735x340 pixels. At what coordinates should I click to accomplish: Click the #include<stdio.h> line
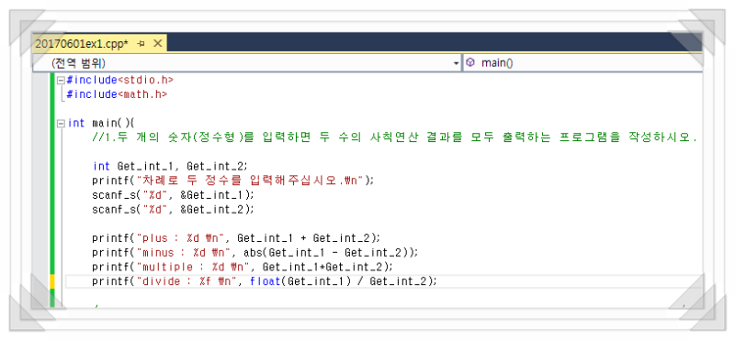[120, 80]
